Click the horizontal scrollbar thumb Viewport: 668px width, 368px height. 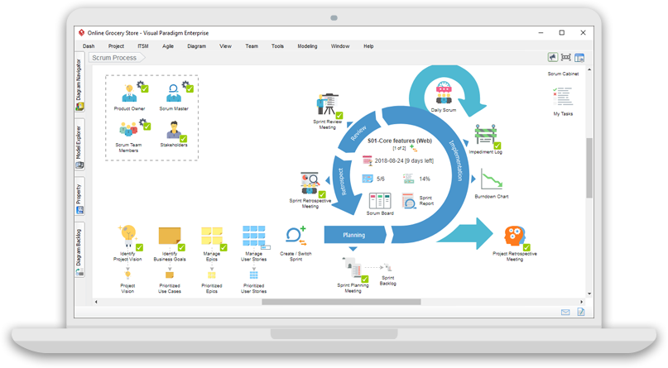click(341, 302)
